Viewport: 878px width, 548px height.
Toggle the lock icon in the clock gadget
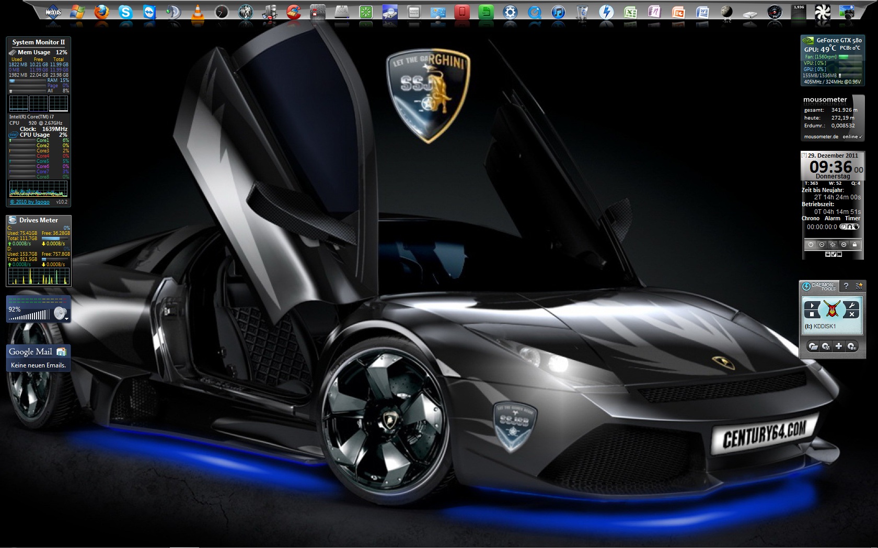(x=855, y=244)
